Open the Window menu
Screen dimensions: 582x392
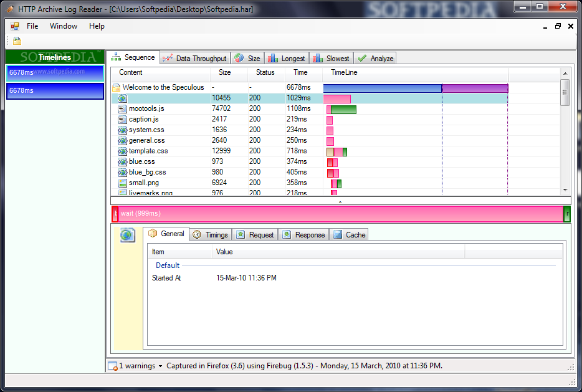(x=64, y=26)
